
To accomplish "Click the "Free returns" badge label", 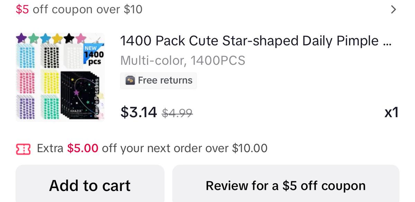I will pos(165,80).
